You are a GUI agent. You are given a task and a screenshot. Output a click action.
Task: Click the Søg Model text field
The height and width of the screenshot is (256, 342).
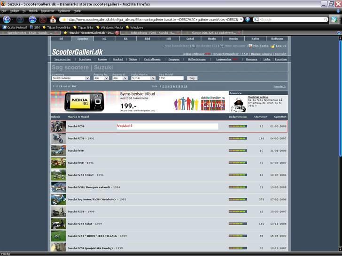171,78
